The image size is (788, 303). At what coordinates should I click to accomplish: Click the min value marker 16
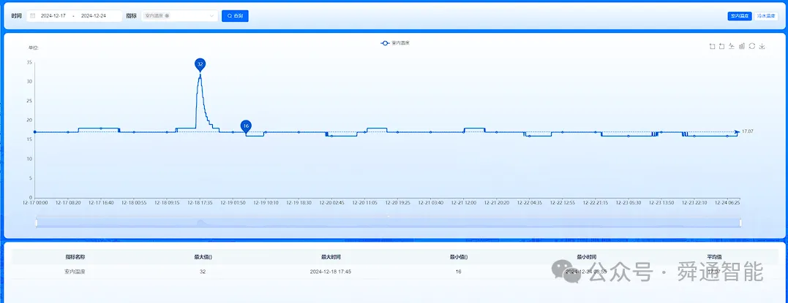[x=246, y=126]
